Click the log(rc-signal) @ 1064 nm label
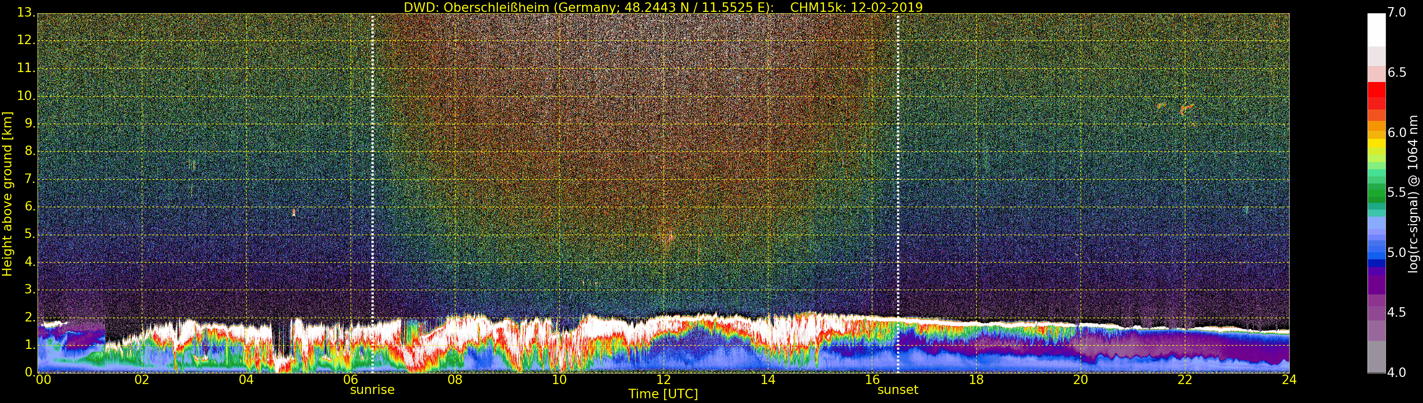Image resolution: width=1423 pixels, height=403 pixels. (x=1413, y=193)
